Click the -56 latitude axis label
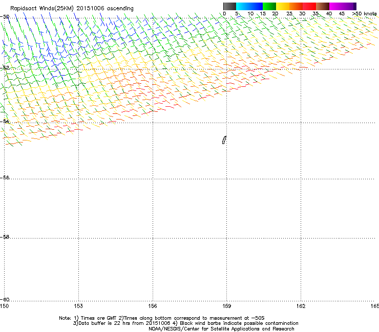The width and height of the screenshot is (379, 332). tap(5, 177)
